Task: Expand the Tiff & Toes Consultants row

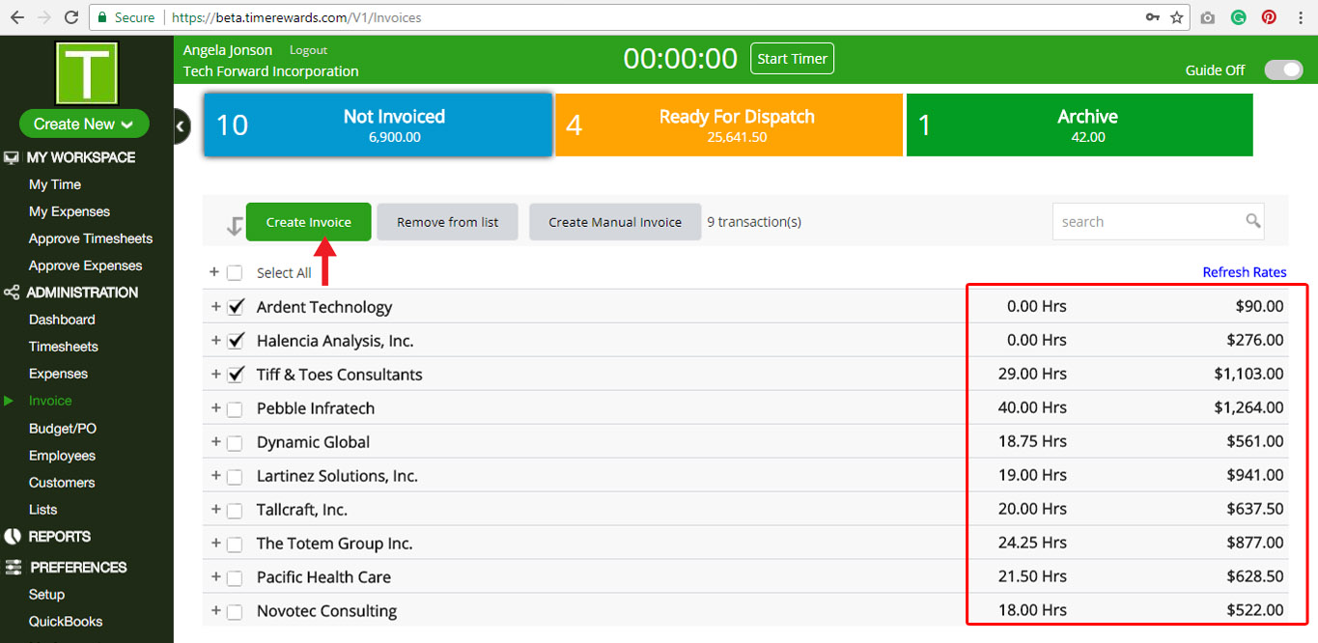Action: 215,375
